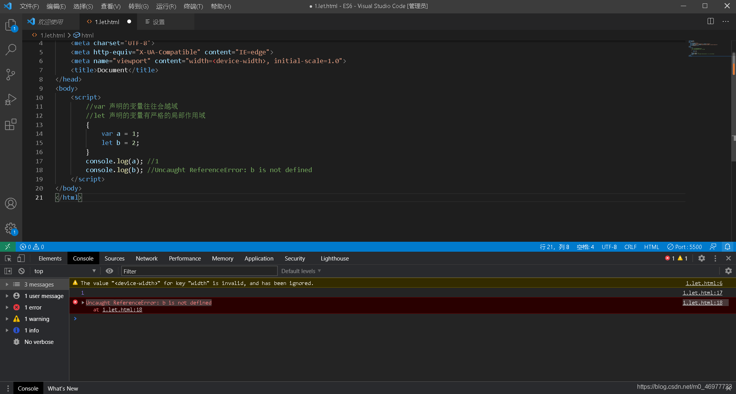Change encoding via UTF-8 status item

(609, 247)
